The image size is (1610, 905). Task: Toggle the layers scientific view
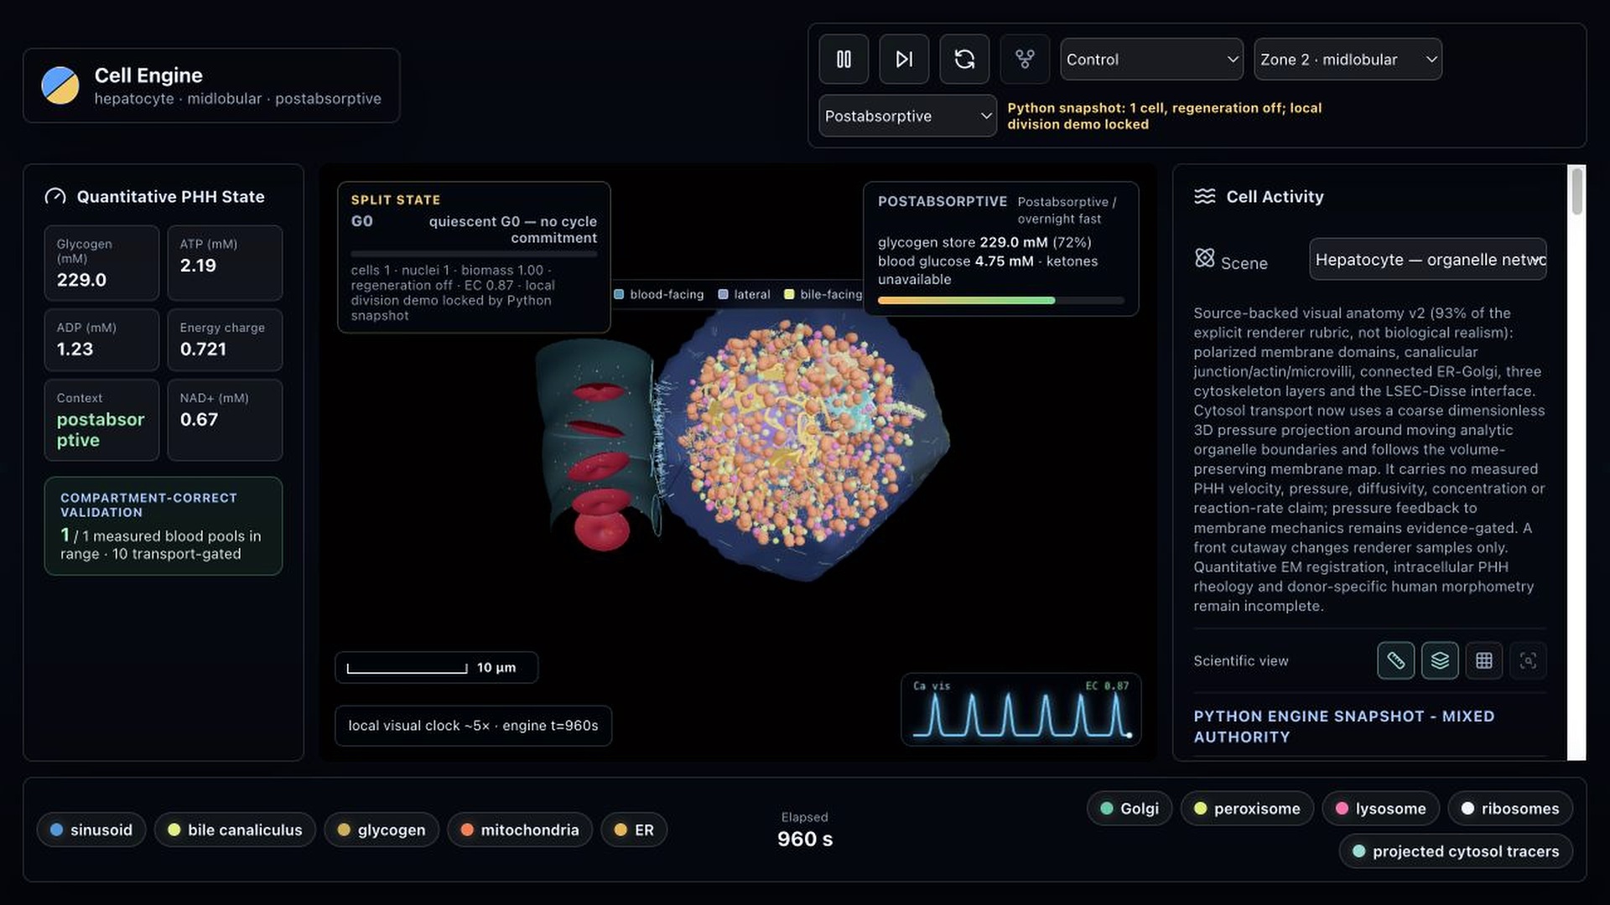tap(1440, 660)
